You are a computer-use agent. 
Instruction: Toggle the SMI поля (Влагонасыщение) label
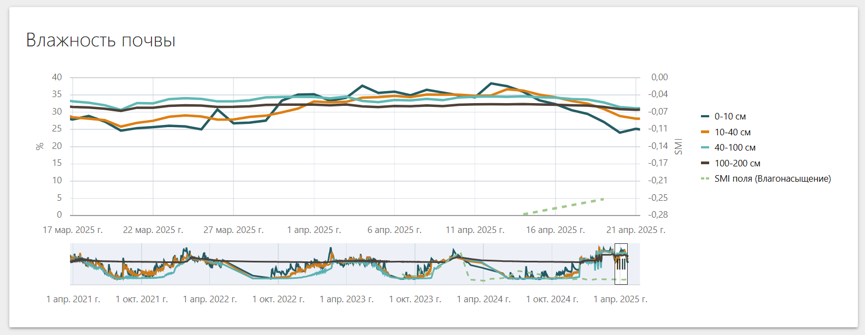[x=772, y=179]
